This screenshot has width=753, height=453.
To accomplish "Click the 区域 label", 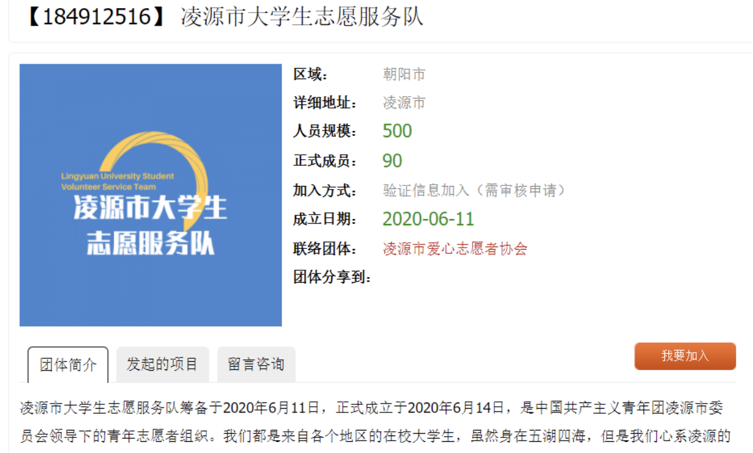I will pyautogui.click(x=311, y=74).
